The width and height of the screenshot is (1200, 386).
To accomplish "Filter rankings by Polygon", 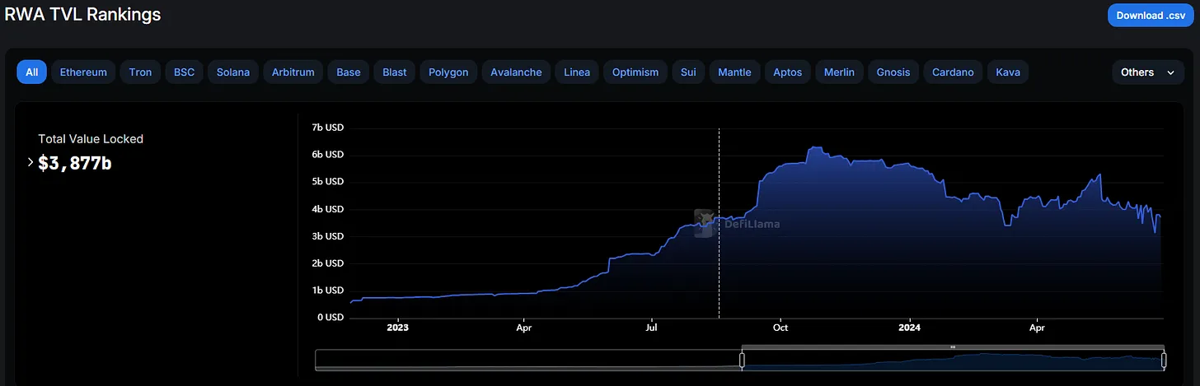I will coord(448,72).
